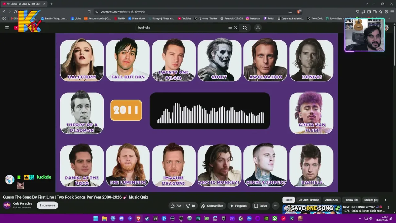Image resolution: width=396 pixels, height=223 pixels.
Task: Open the Brave sidebar panel toggle
Action: [x=369, y=12]
